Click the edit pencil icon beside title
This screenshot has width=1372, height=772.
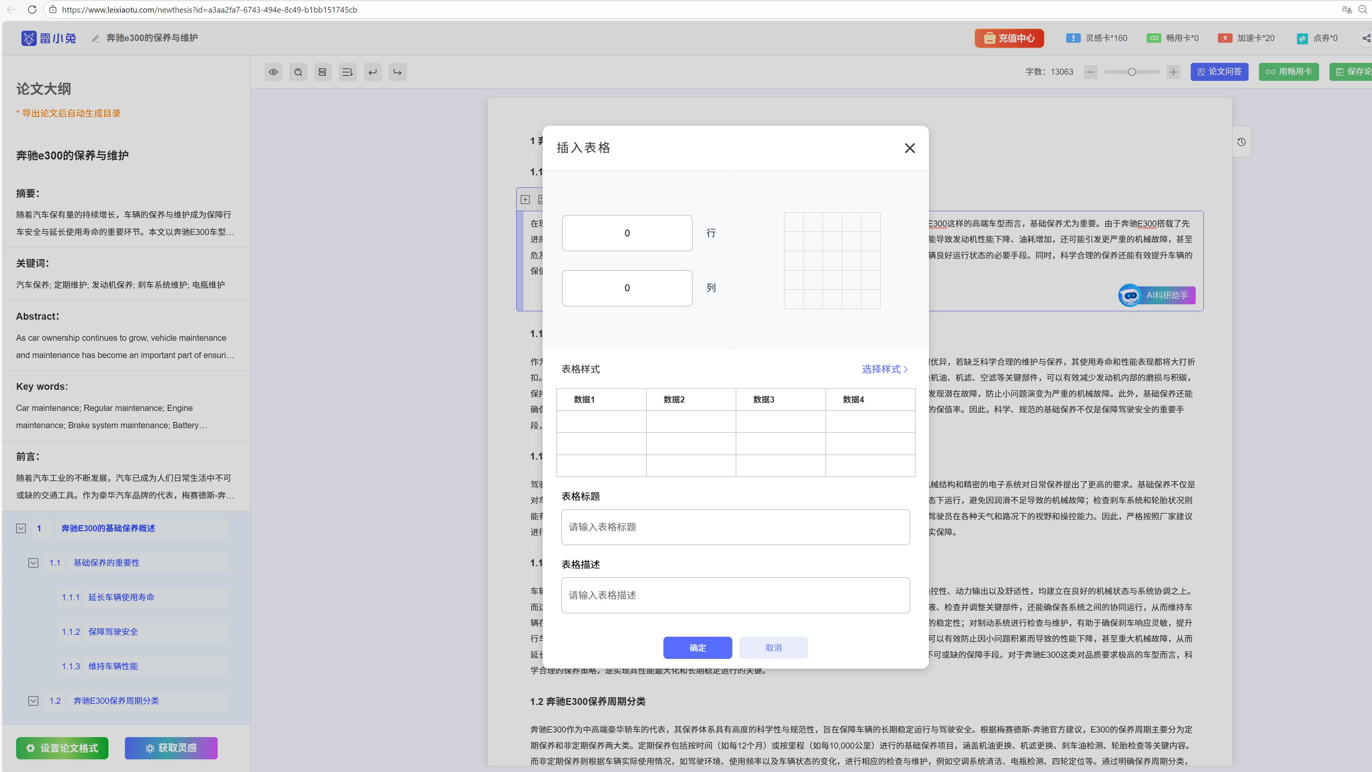click(x=96, y=38)
